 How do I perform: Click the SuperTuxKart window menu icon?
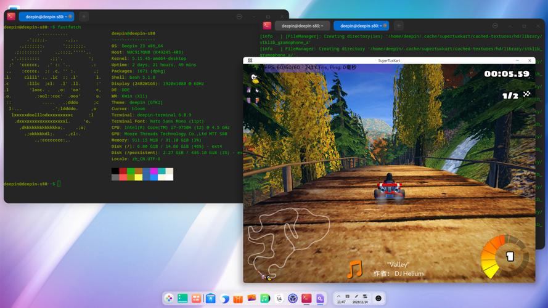[250, 60]
